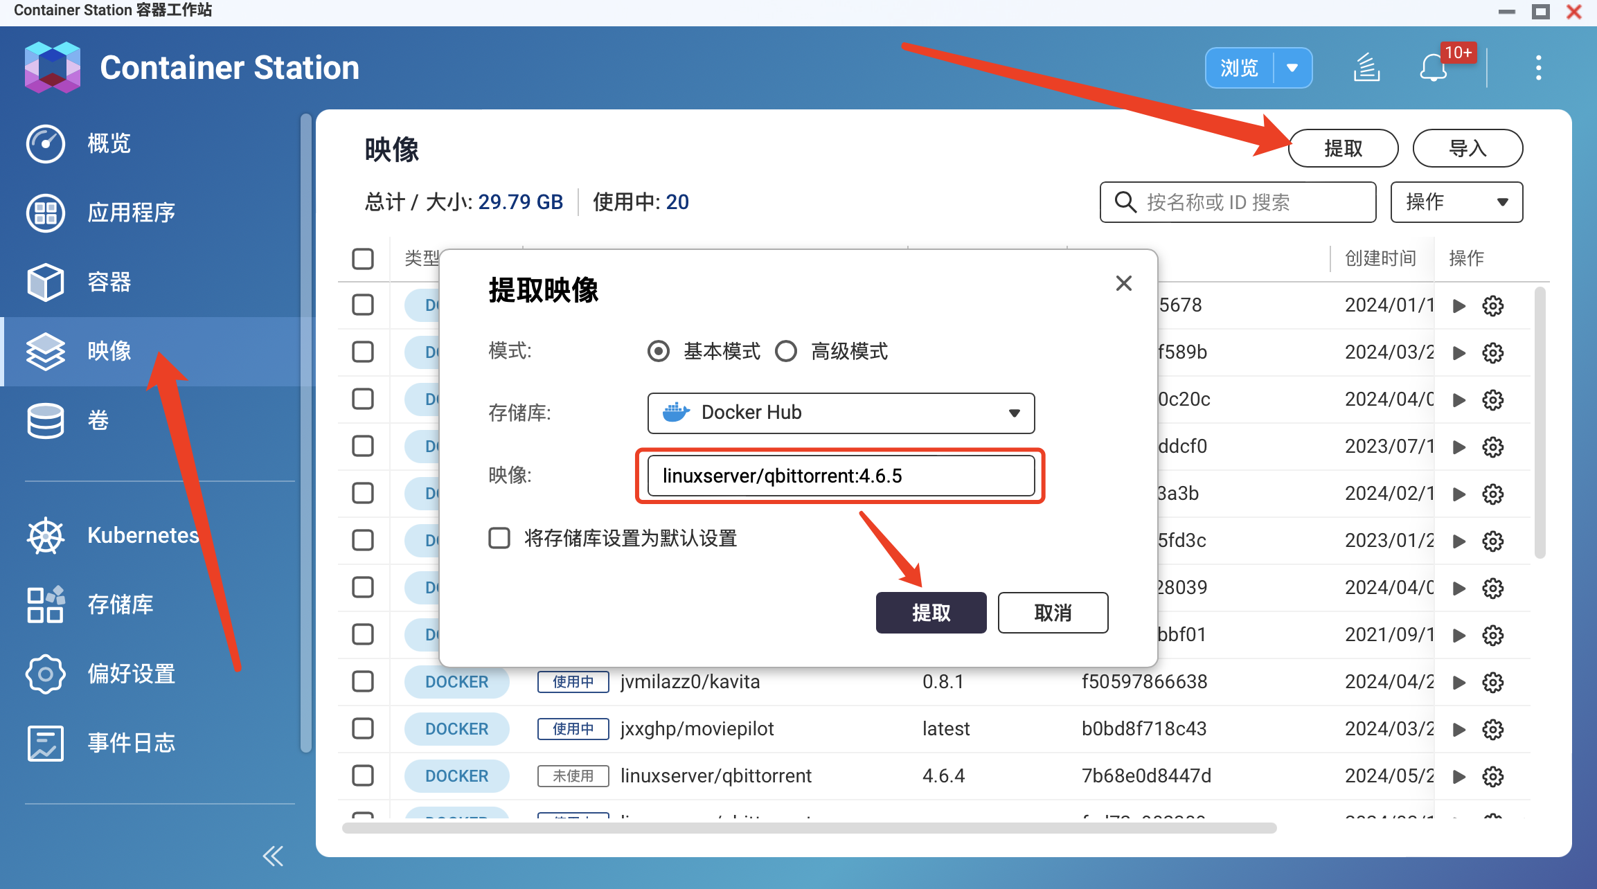Click the 映像 name input field

click(x=841, y=476)
